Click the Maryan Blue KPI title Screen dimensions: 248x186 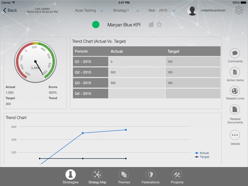coord(124,25)
